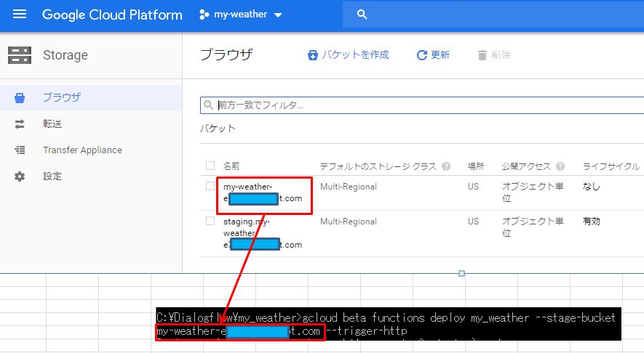The width and height of the screenshot is (644, 353).
Task: Click the デフォルトのストレージ クラス column header
Action: tap(378, 166)
